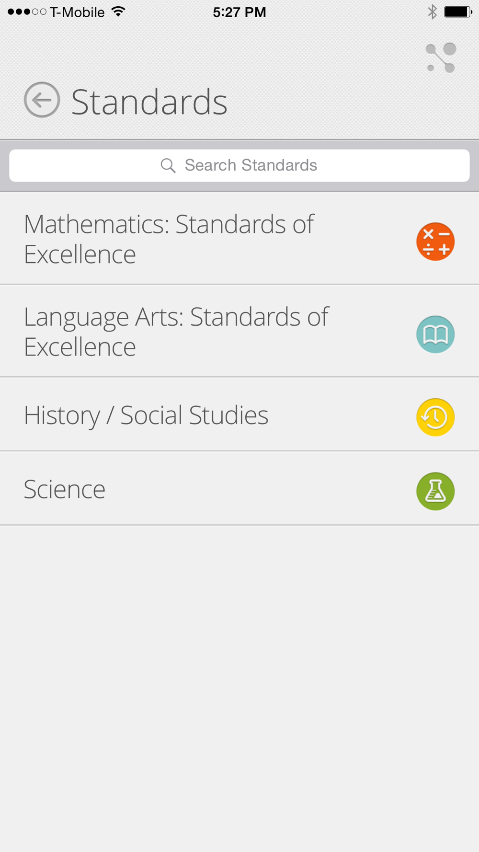Select the Science standards row
This screenshot has width=479, height=852.
239,488
